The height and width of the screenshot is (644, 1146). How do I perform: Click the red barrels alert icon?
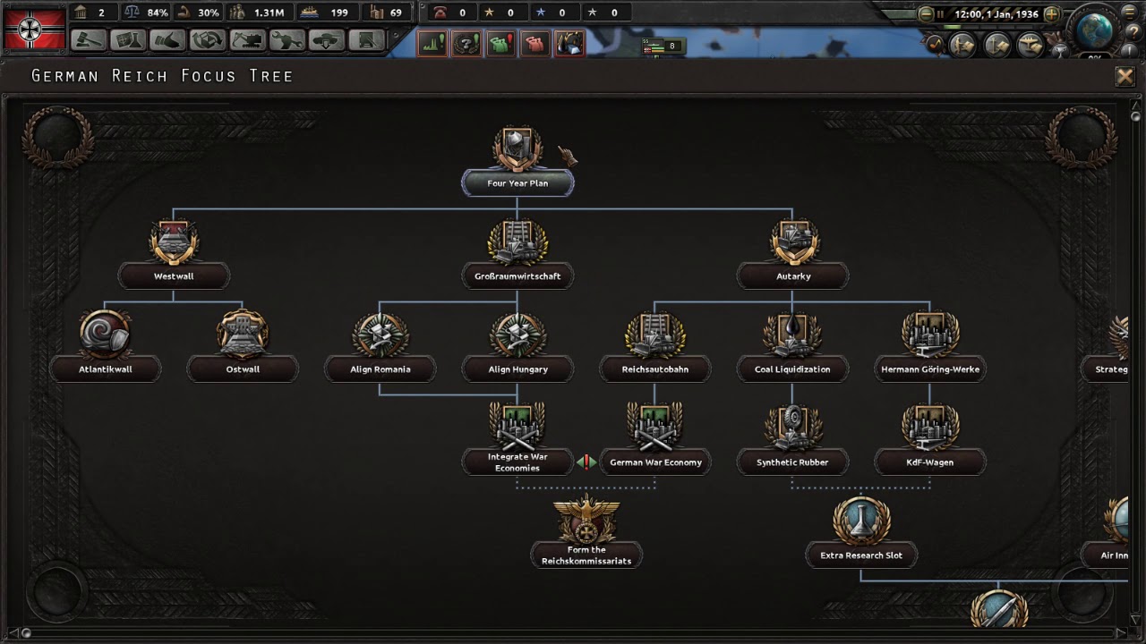coord(535,43)
